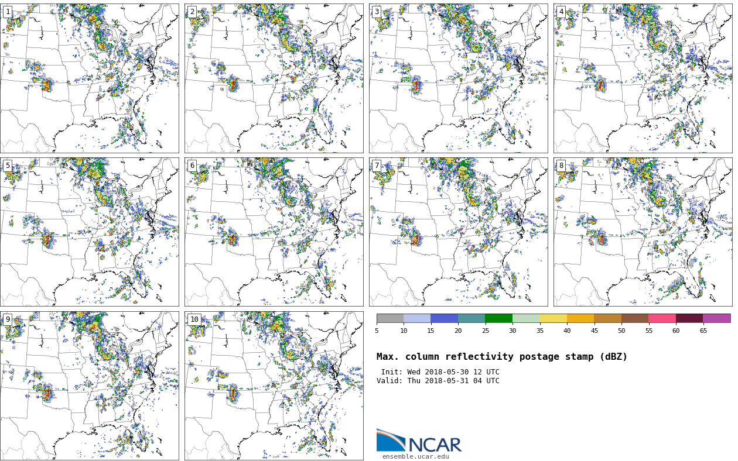738x461 pixels.
Task: Open ensemble member 6 map thumbnail
Action: pyautogui.click(x=274, y=232)
